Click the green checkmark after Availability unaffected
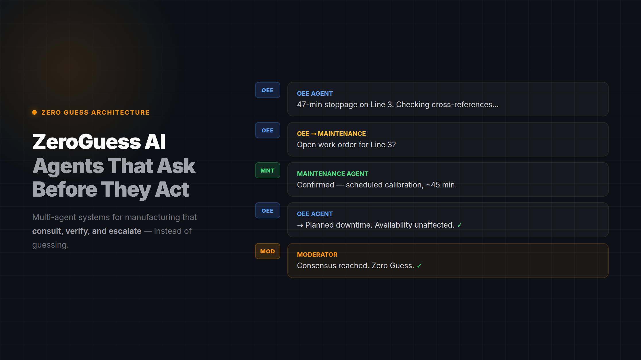Viewport: 641px width, 360px height. tap(459, 225)
